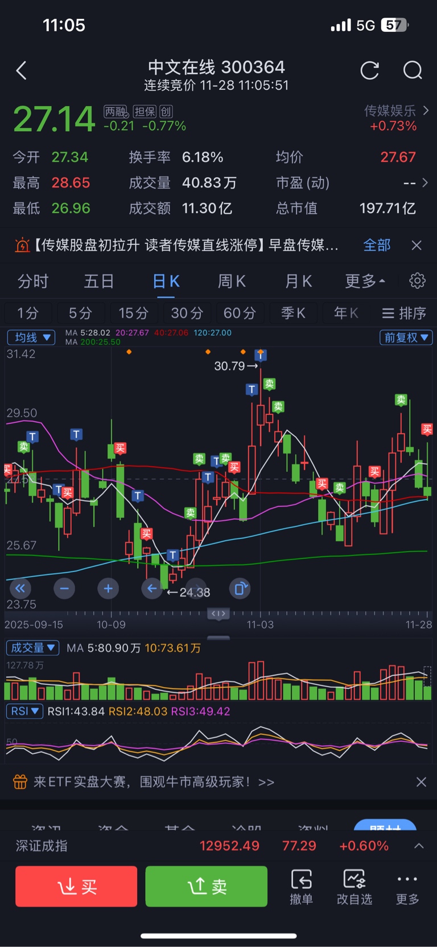The image size is (437, 947).
Task: Tap the green 卖 sell button
Action: [x=207, y=886]
